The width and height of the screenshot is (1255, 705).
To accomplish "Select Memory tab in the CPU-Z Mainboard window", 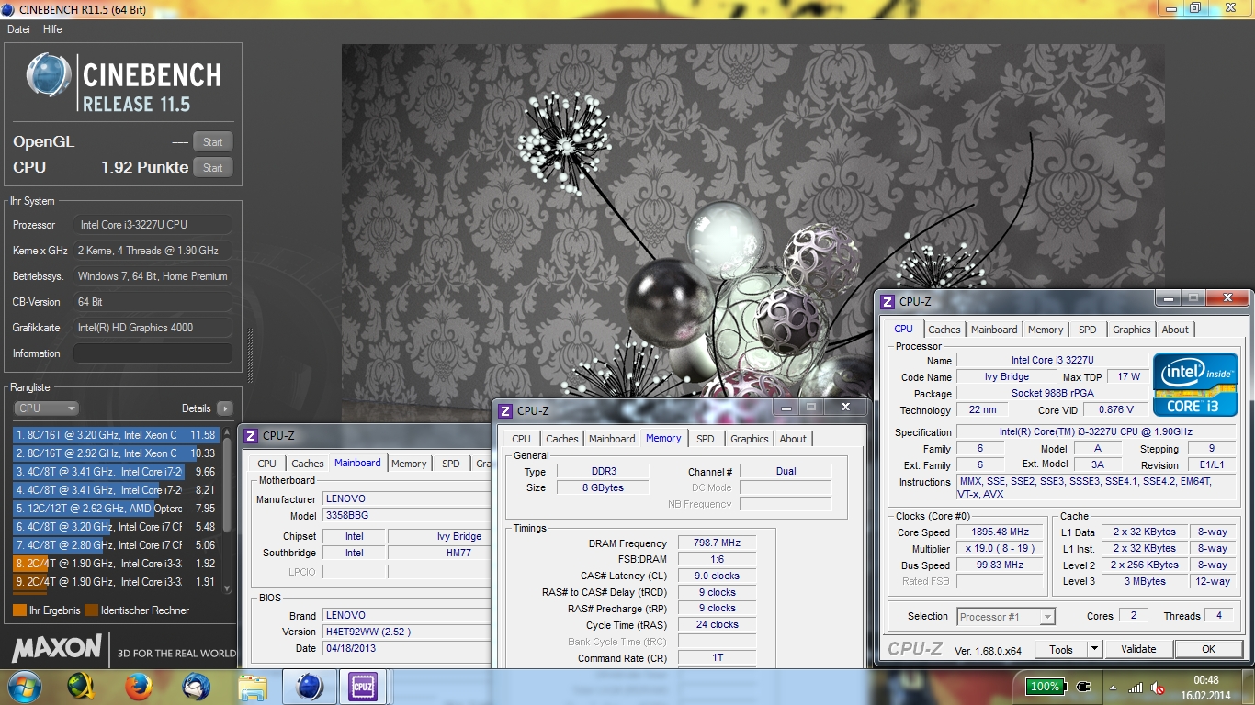I will tap(409, 464).
